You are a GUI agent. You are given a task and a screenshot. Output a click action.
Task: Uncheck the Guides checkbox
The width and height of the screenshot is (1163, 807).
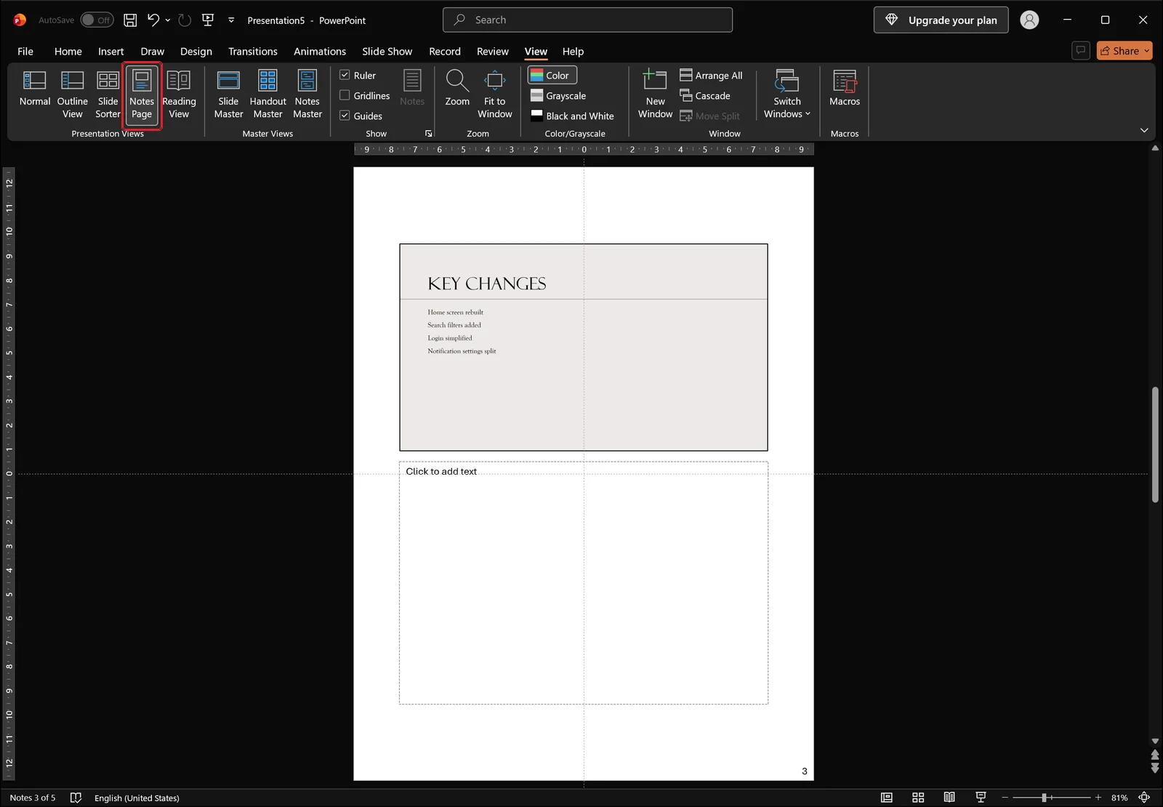[345, 116]
